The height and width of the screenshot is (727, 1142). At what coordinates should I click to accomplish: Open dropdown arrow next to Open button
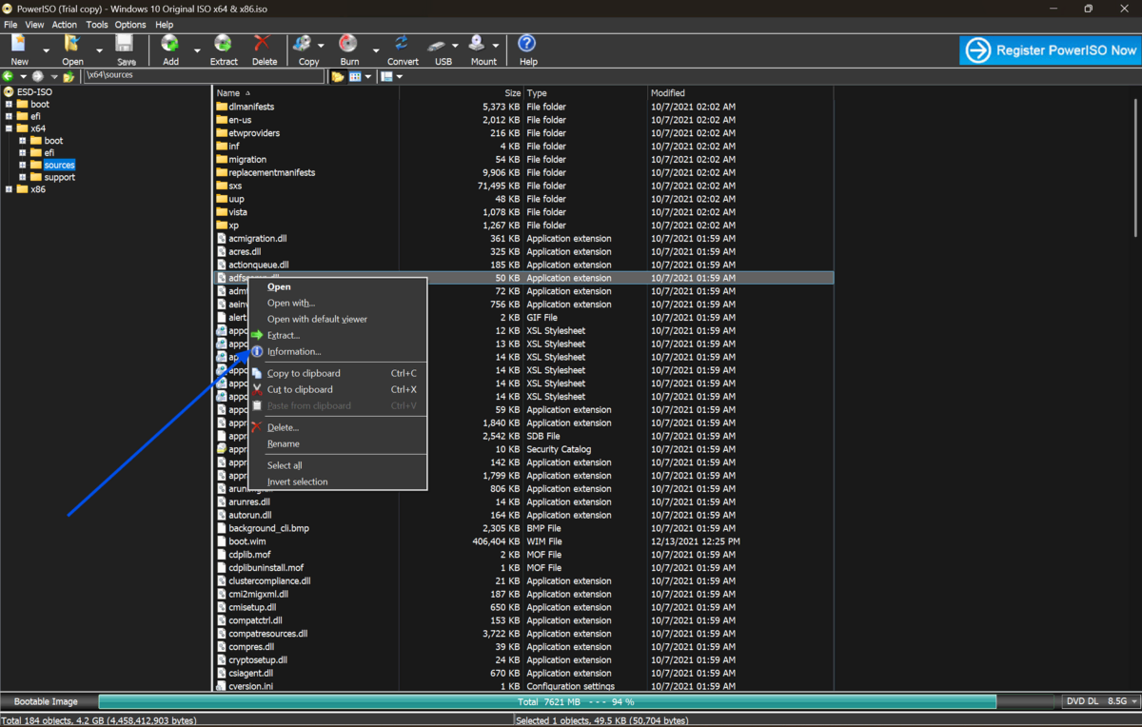coord(99,50)
